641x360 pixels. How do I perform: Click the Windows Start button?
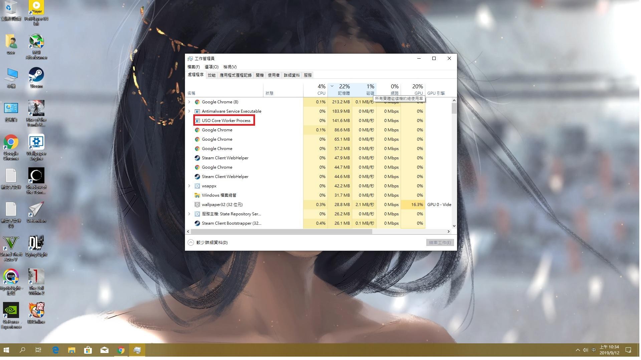pos(6,350)
